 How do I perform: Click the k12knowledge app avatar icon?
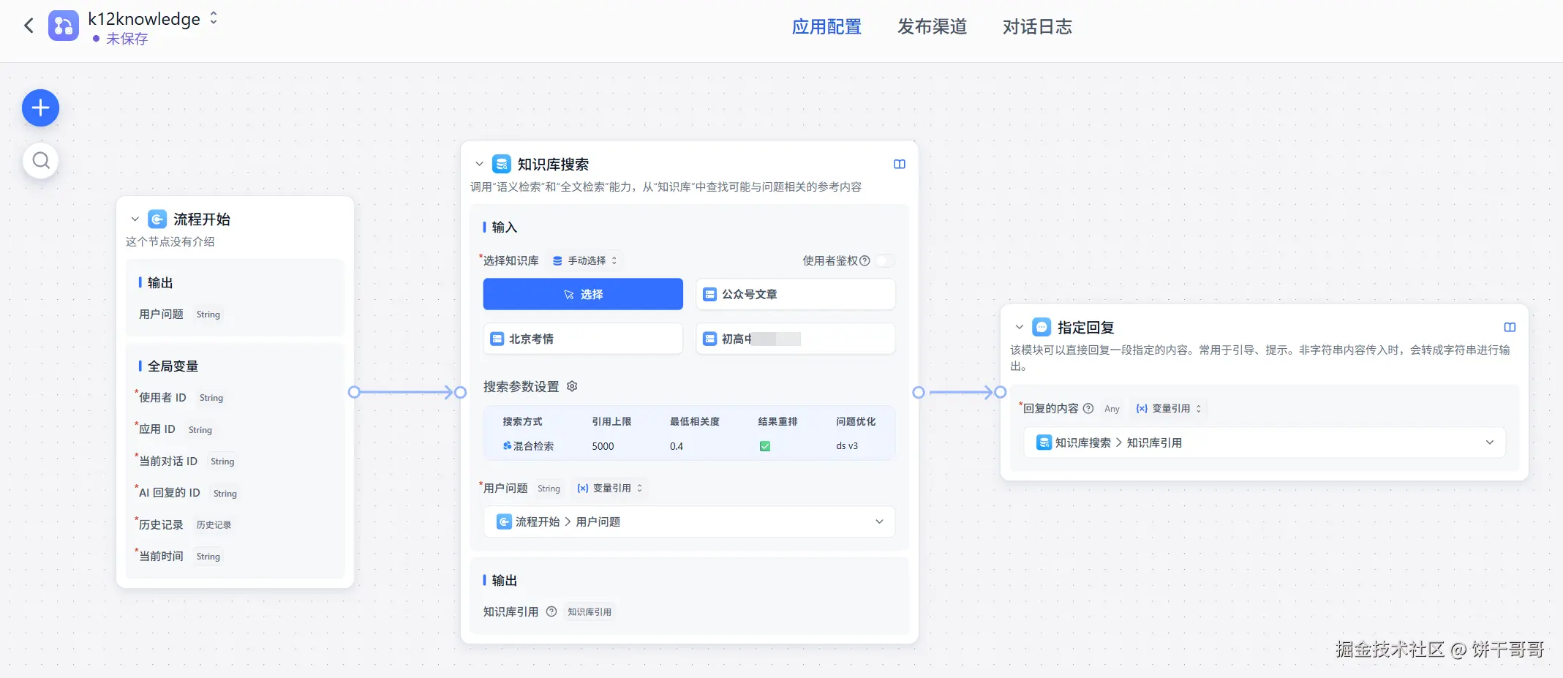pos(64,26)
